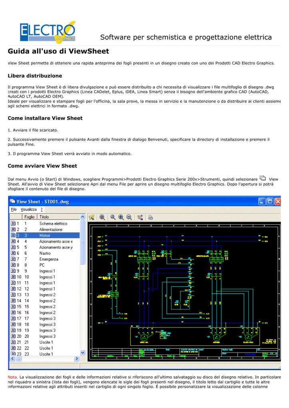The width and height of the screenshot is (289, 408).
Task: Click the View Sheet window title icon
Action: 12,201
